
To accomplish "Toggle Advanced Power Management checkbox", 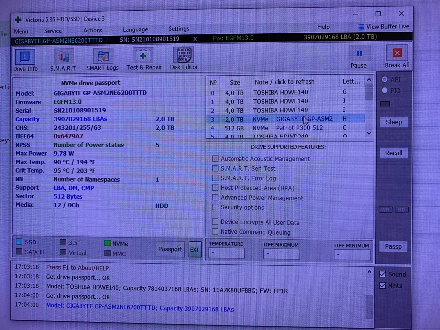I will pyautogui.click(x=215, y=197).
